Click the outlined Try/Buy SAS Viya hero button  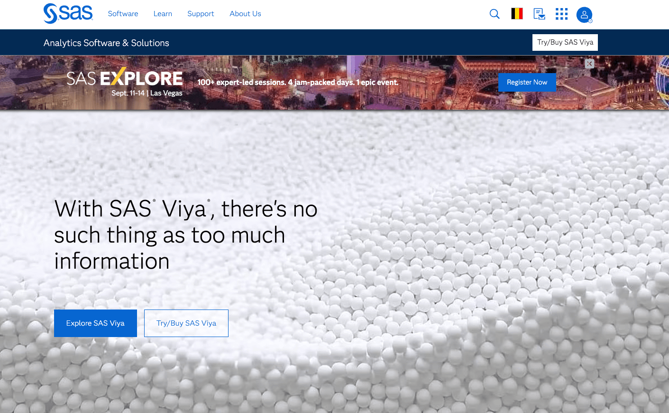[186, 323]
